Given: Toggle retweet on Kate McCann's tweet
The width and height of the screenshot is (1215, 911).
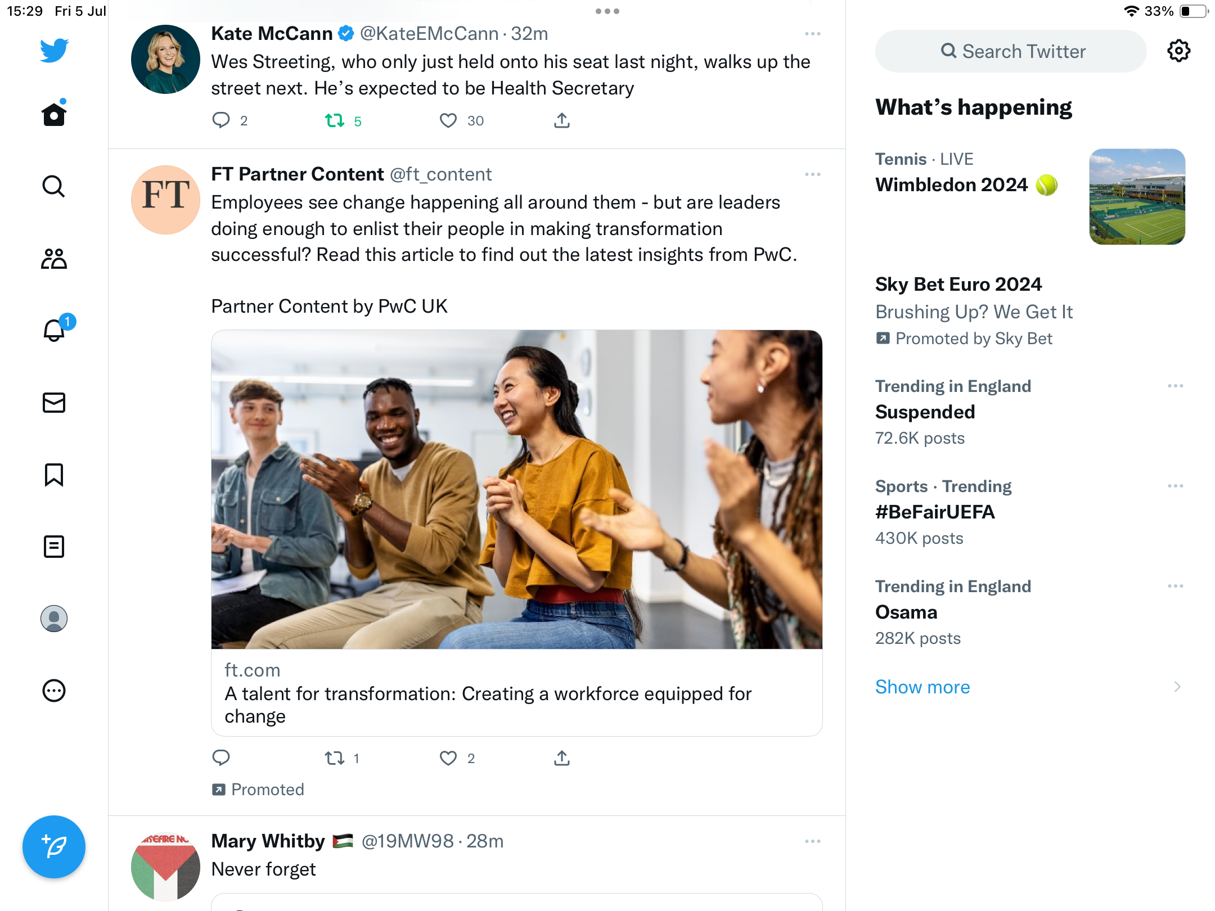Looking at the screenshot, I should 335,121.
